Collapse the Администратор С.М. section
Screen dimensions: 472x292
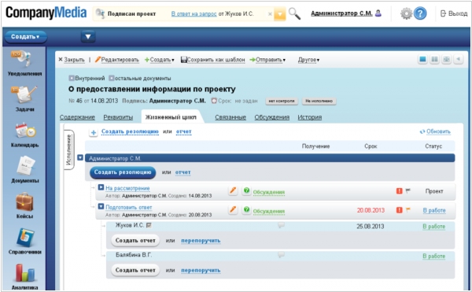point(80,157)
